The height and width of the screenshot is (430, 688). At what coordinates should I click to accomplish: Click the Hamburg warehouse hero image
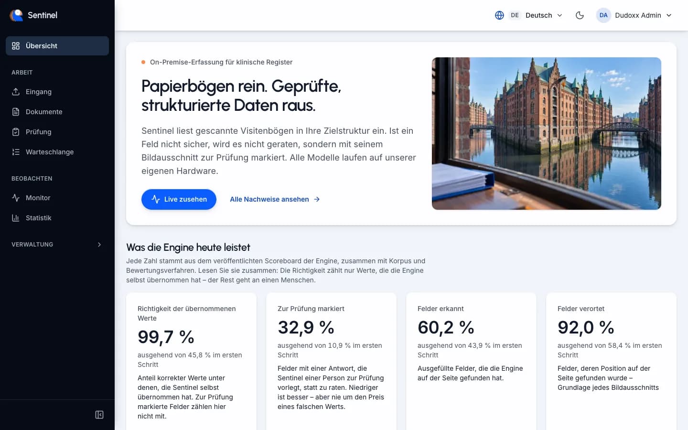tap(547, 133)
